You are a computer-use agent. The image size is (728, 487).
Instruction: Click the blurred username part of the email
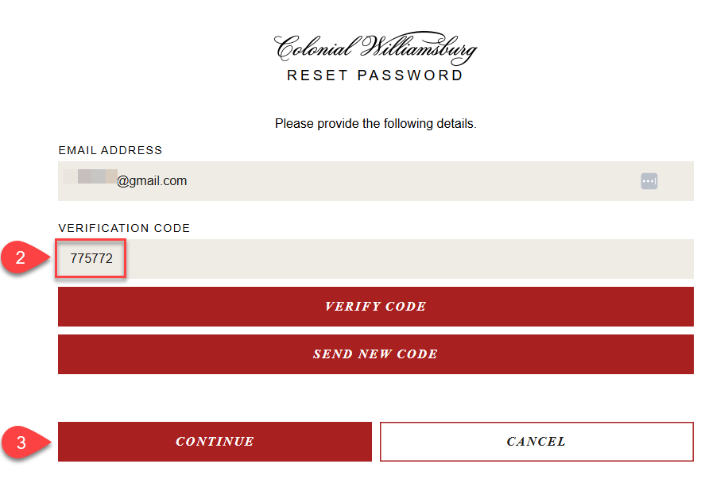[x=91, y=177]
